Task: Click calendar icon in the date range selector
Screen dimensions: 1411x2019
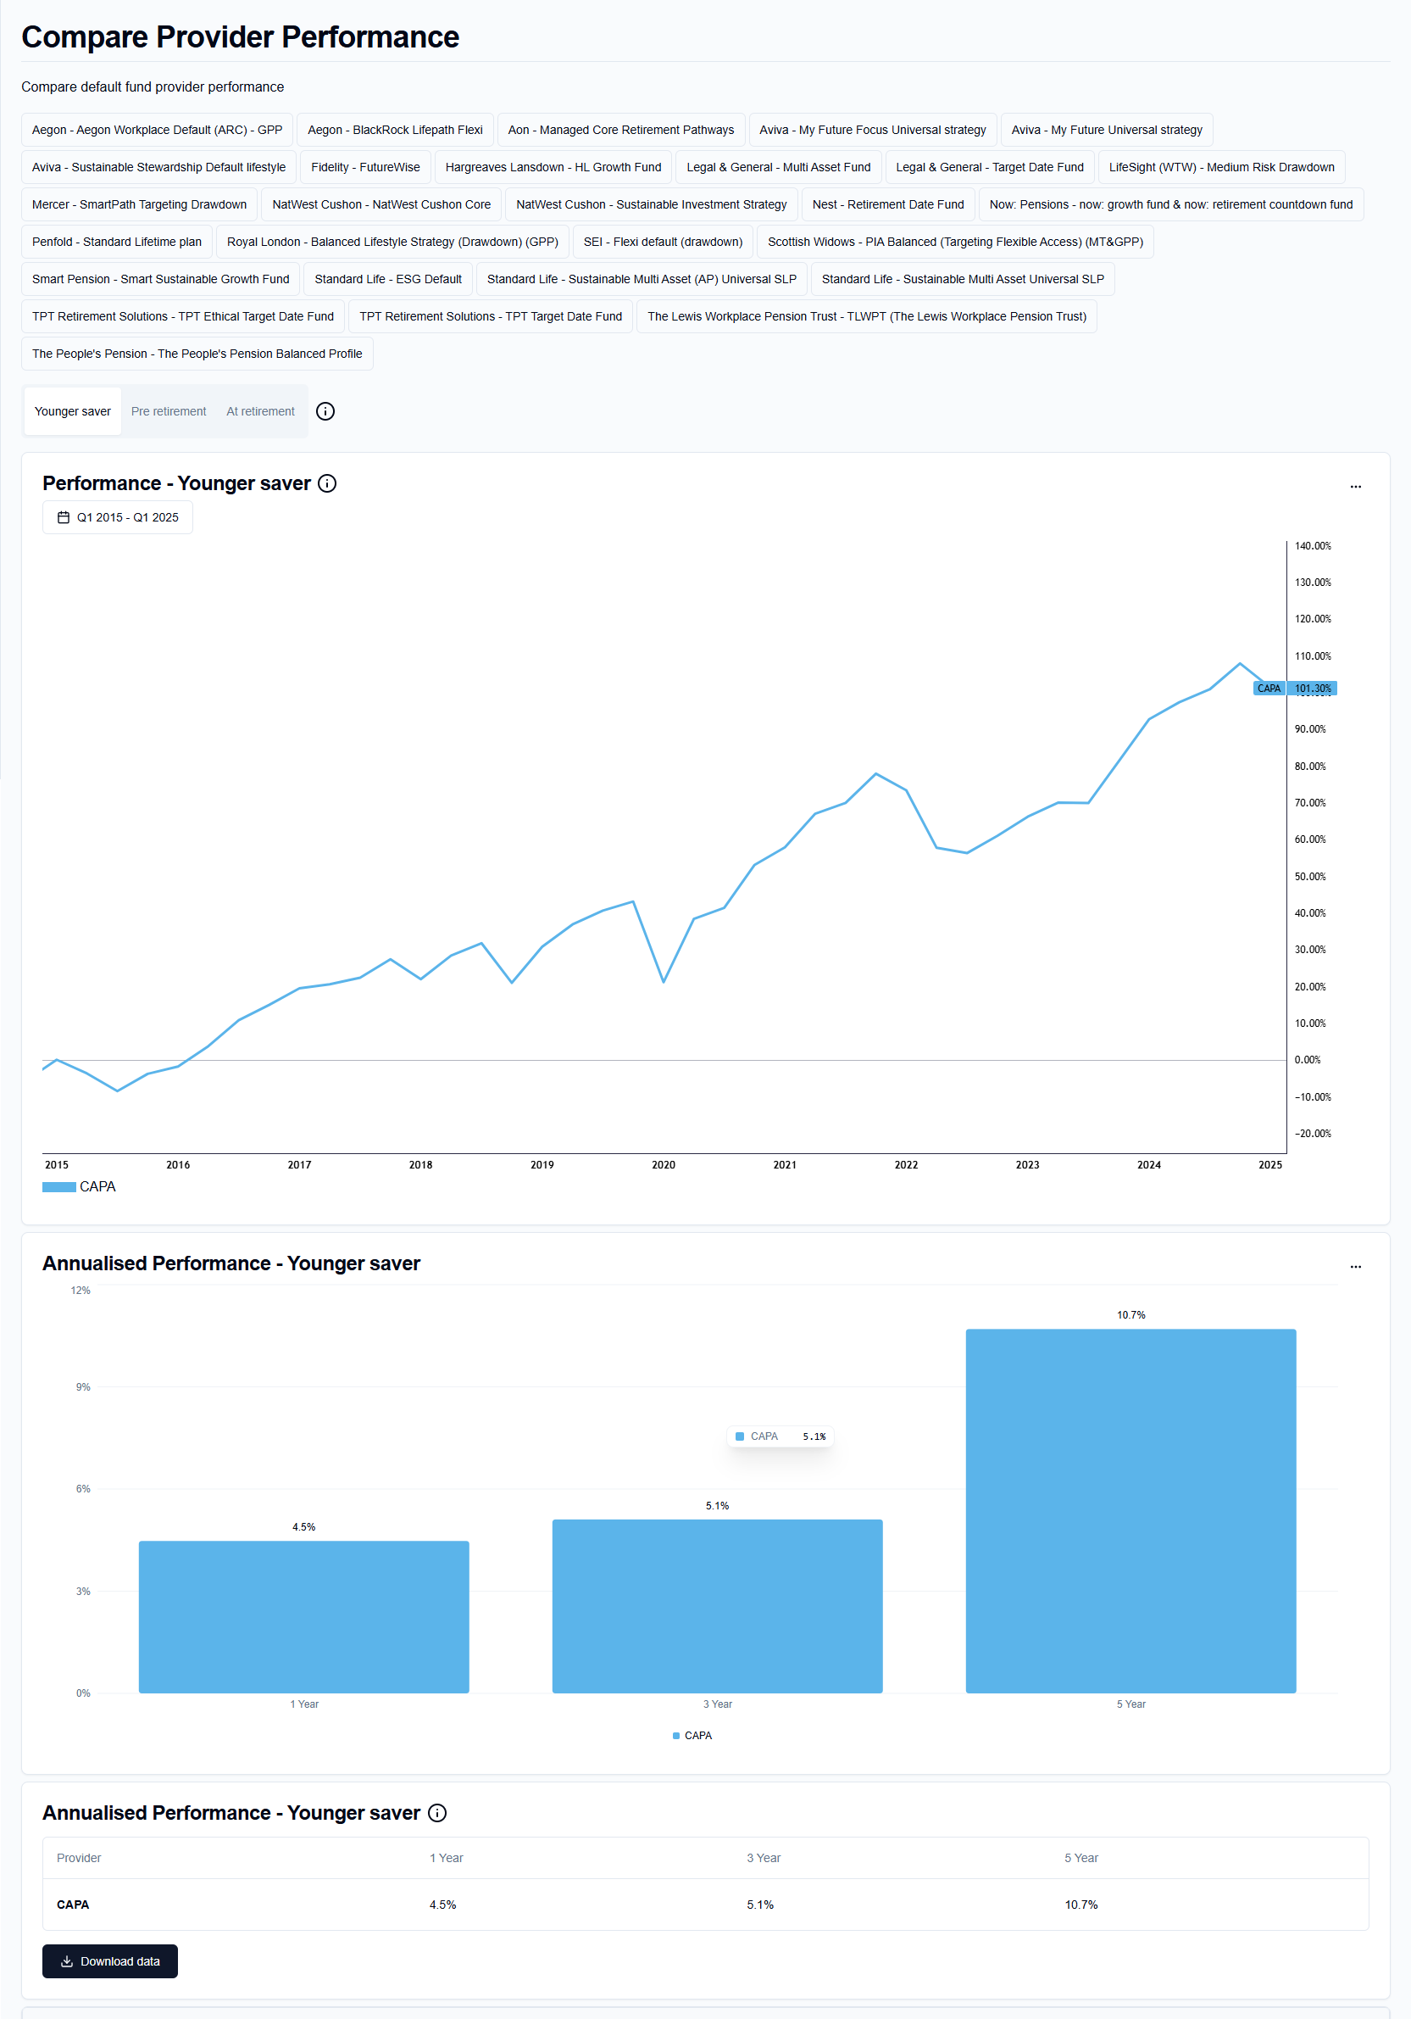Action: pyautogui.click(x=64, y=517)
